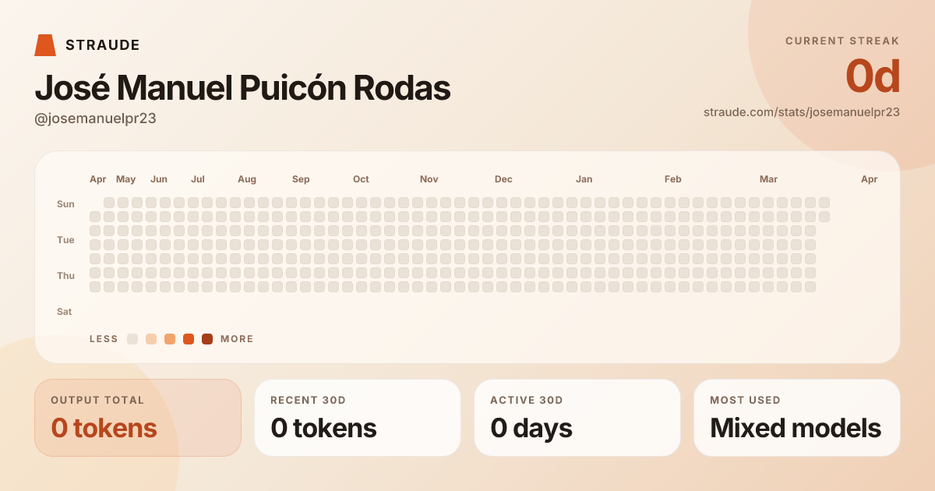Screen dimensions: 935x491
Task: Click the Thu weekday row label
Action: pyautogui.click(x=65, y=276)
